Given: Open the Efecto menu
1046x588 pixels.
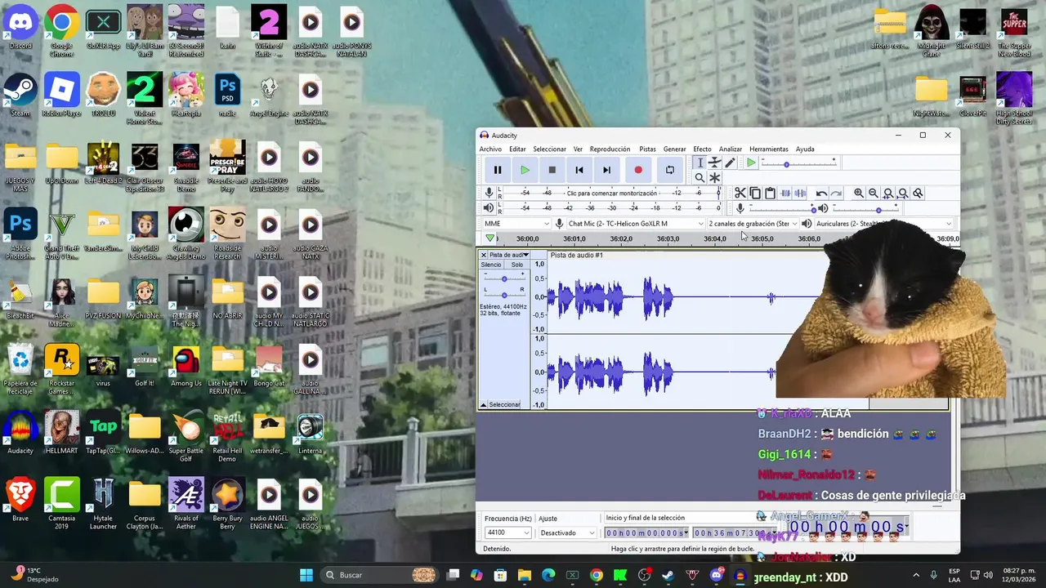Looking at the screenshot, I should (702, 149).
